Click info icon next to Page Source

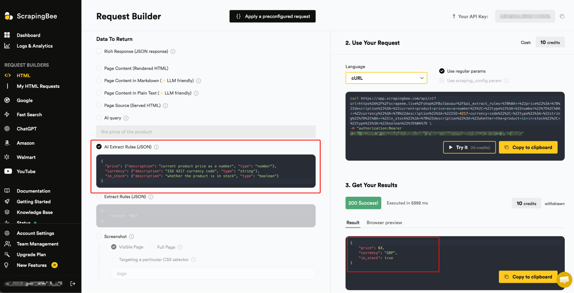tap(165, 106)
